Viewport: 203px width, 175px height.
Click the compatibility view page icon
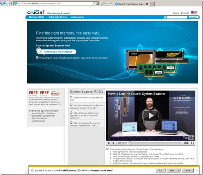[102, 3]
